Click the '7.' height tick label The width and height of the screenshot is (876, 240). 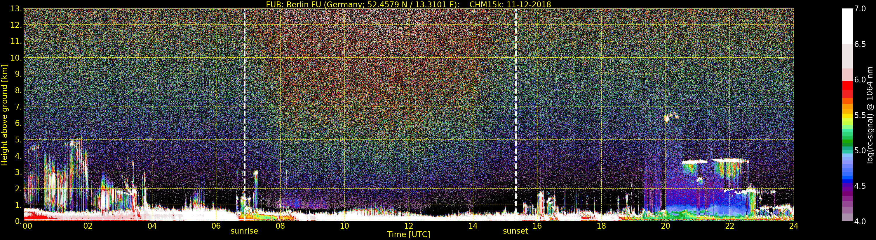18,107
